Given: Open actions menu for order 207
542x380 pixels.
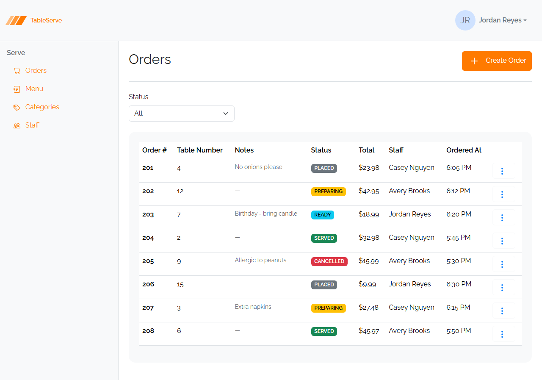Looking at the screenshot, I should click(x=504, y=311).
